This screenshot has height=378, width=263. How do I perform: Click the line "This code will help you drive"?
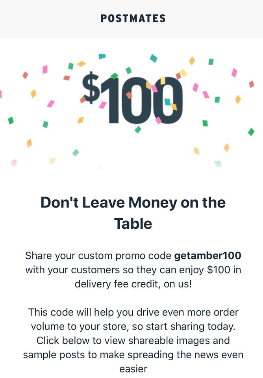133,312
